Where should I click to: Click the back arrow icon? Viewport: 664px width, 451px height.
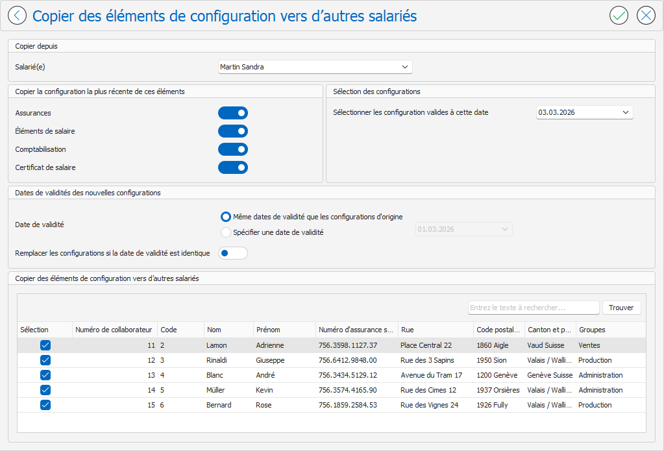[x=17, y=16]
